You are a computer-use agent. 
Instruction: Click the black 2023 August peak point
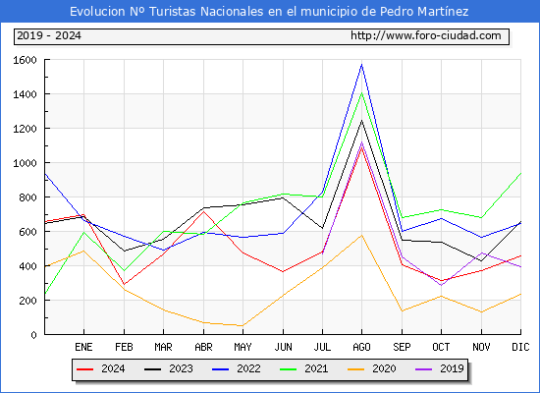361,120
